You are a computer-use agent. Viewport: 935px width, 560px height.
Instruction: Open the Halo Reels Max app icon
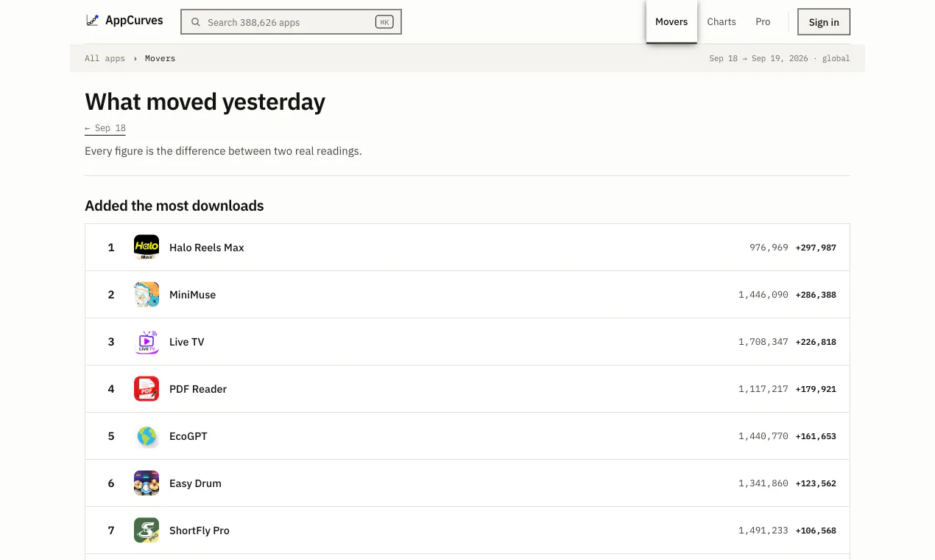pyautogui.click(x=147, y=248)
